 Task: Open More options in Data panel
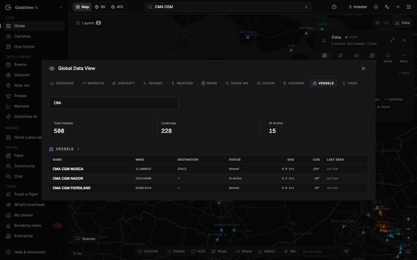coord(404,58)
